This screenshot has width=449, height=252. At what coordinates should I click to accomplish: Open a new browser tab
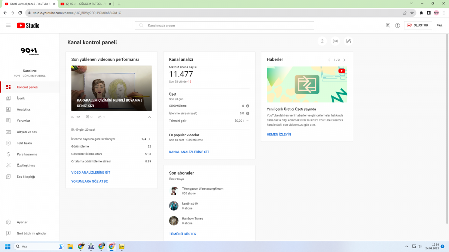point(119,4)
